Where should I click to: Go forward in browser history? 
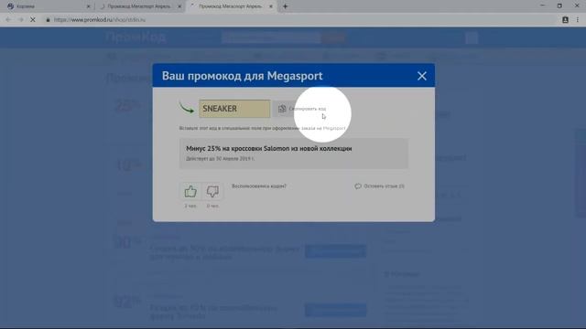pyautogui.click(x=20, y=20)
